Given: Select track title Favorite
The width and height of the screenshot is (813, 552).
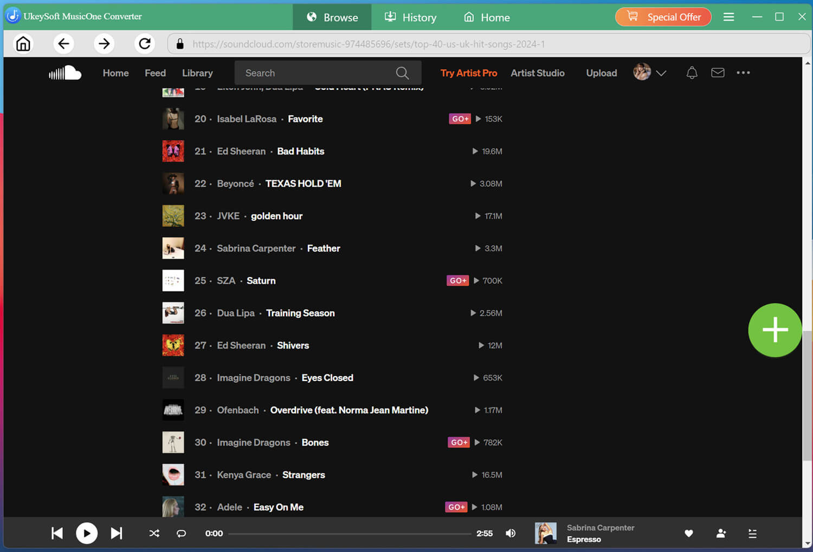Looking at the screenshot, I should pyautogui.click(x=305, y=119).
